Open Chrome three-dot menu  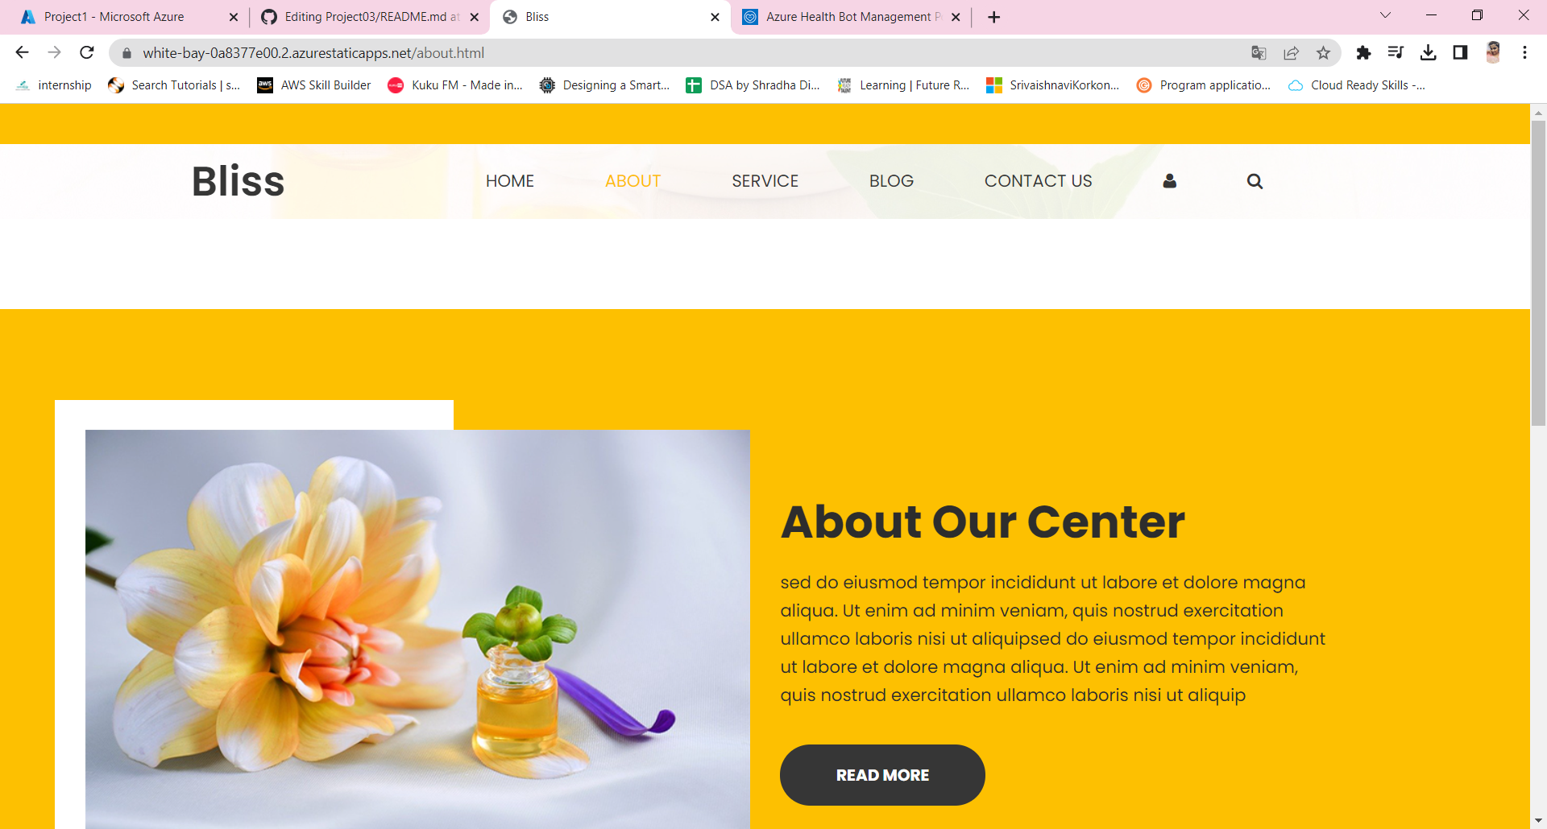click(x=1524, y=53)
